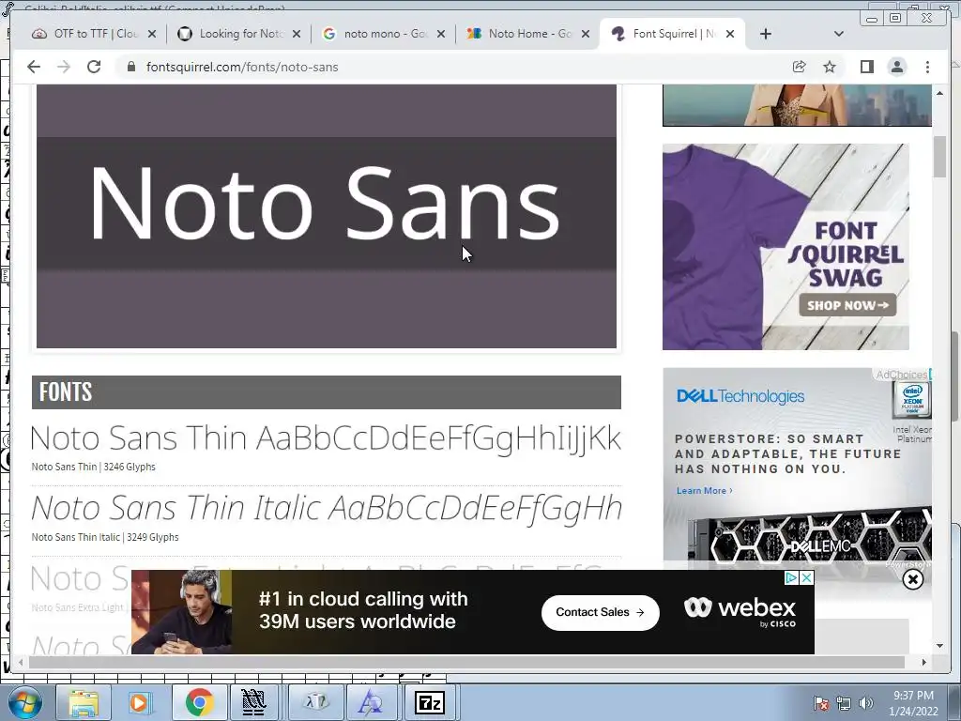Open the taskbar app left of font editor
Viewport: 961px width, 721px height.
[316, 702]
